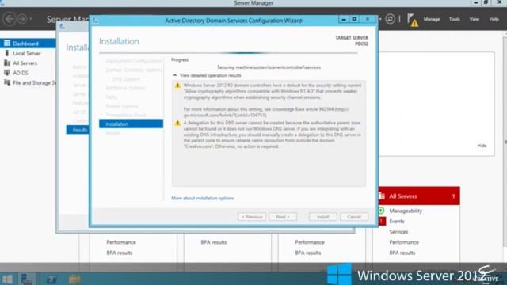Open Server Manager from the taskbar
The width and height of the screenshot is (507, 285).
[x=27, y=279]
